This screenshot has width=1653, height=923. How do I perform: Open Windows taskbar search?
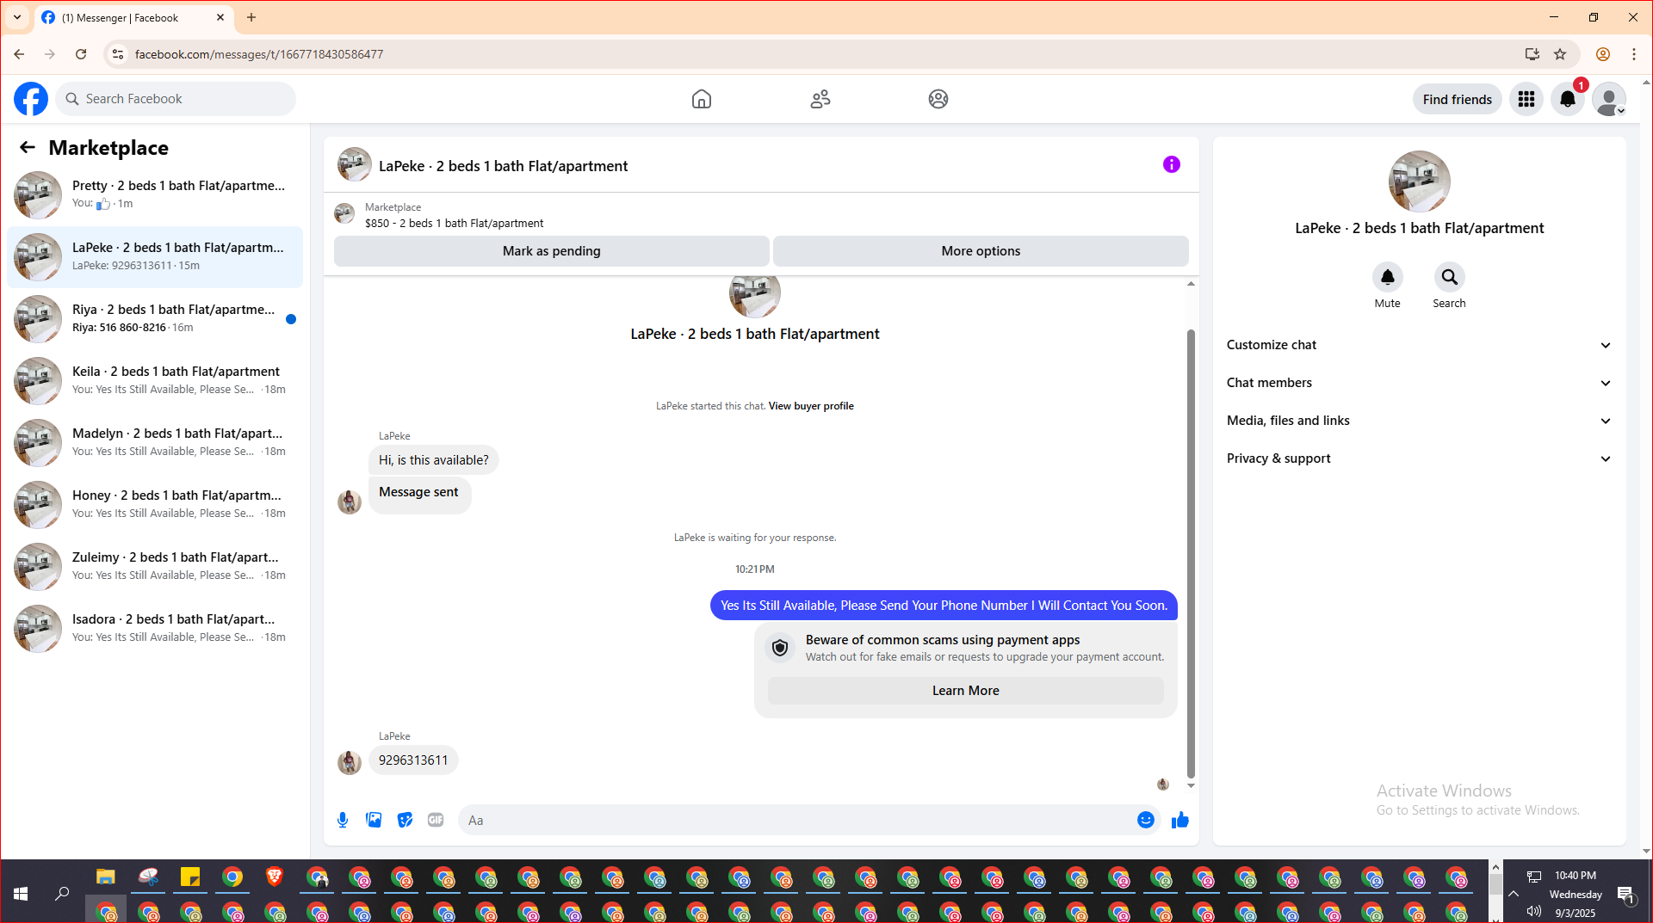[x=62, y=894]
